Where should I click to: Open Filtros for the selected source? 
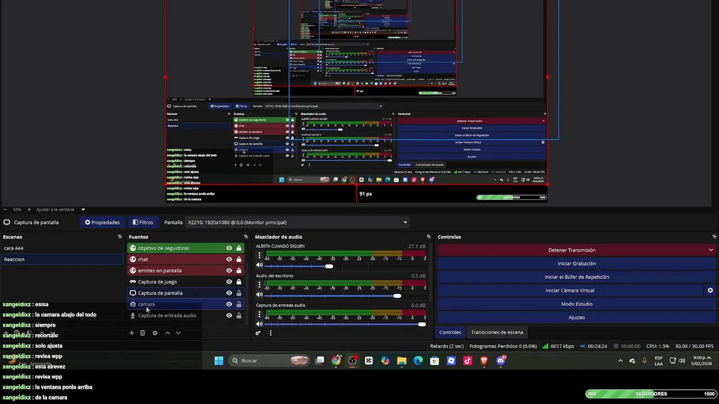point(143,222)
